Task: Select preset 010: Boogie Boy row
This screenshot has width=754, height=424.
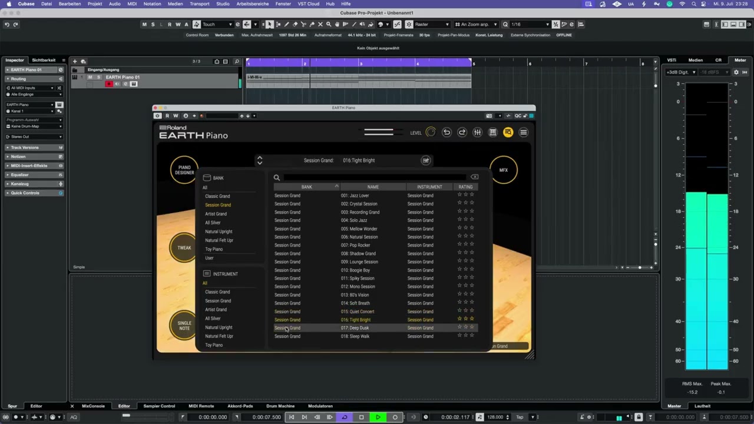Action: click(375, 270)
